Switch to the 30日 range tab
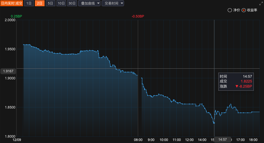This screenshot has height=143, width=264. (x=72, y=3)
